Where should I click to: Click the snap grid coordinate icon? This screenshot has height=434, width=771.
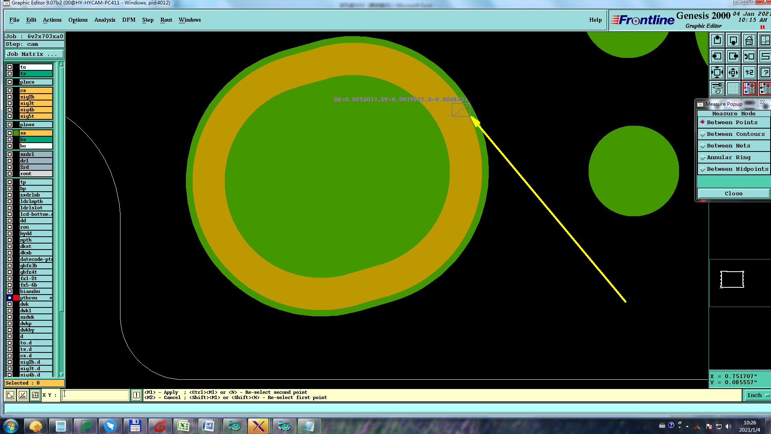tap(35, 395)
